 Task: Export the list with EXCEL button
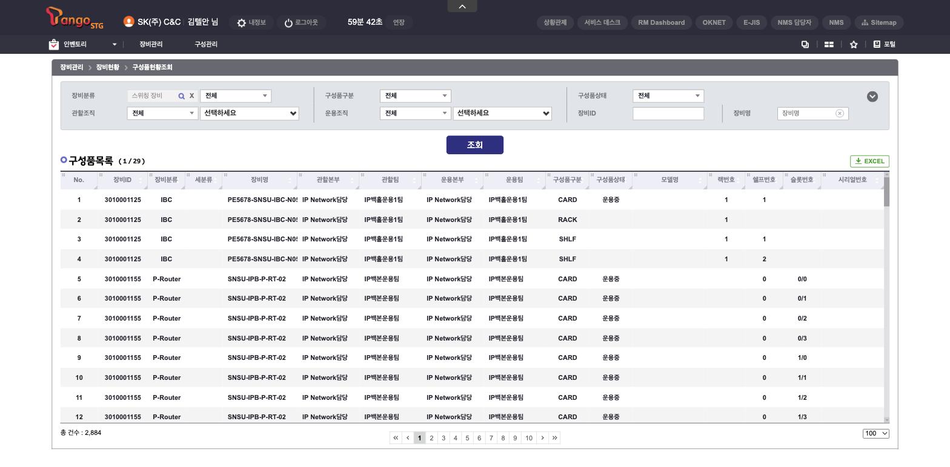tap(869, 161)
